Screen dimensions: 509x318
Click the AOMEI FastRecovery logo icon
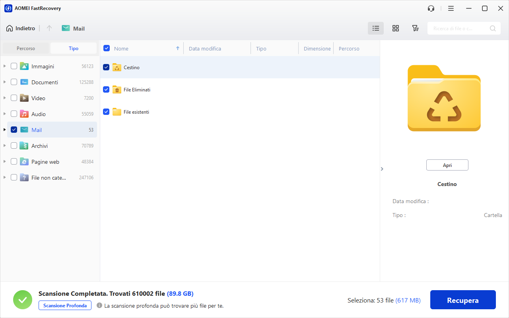click(x=8, y=8)
